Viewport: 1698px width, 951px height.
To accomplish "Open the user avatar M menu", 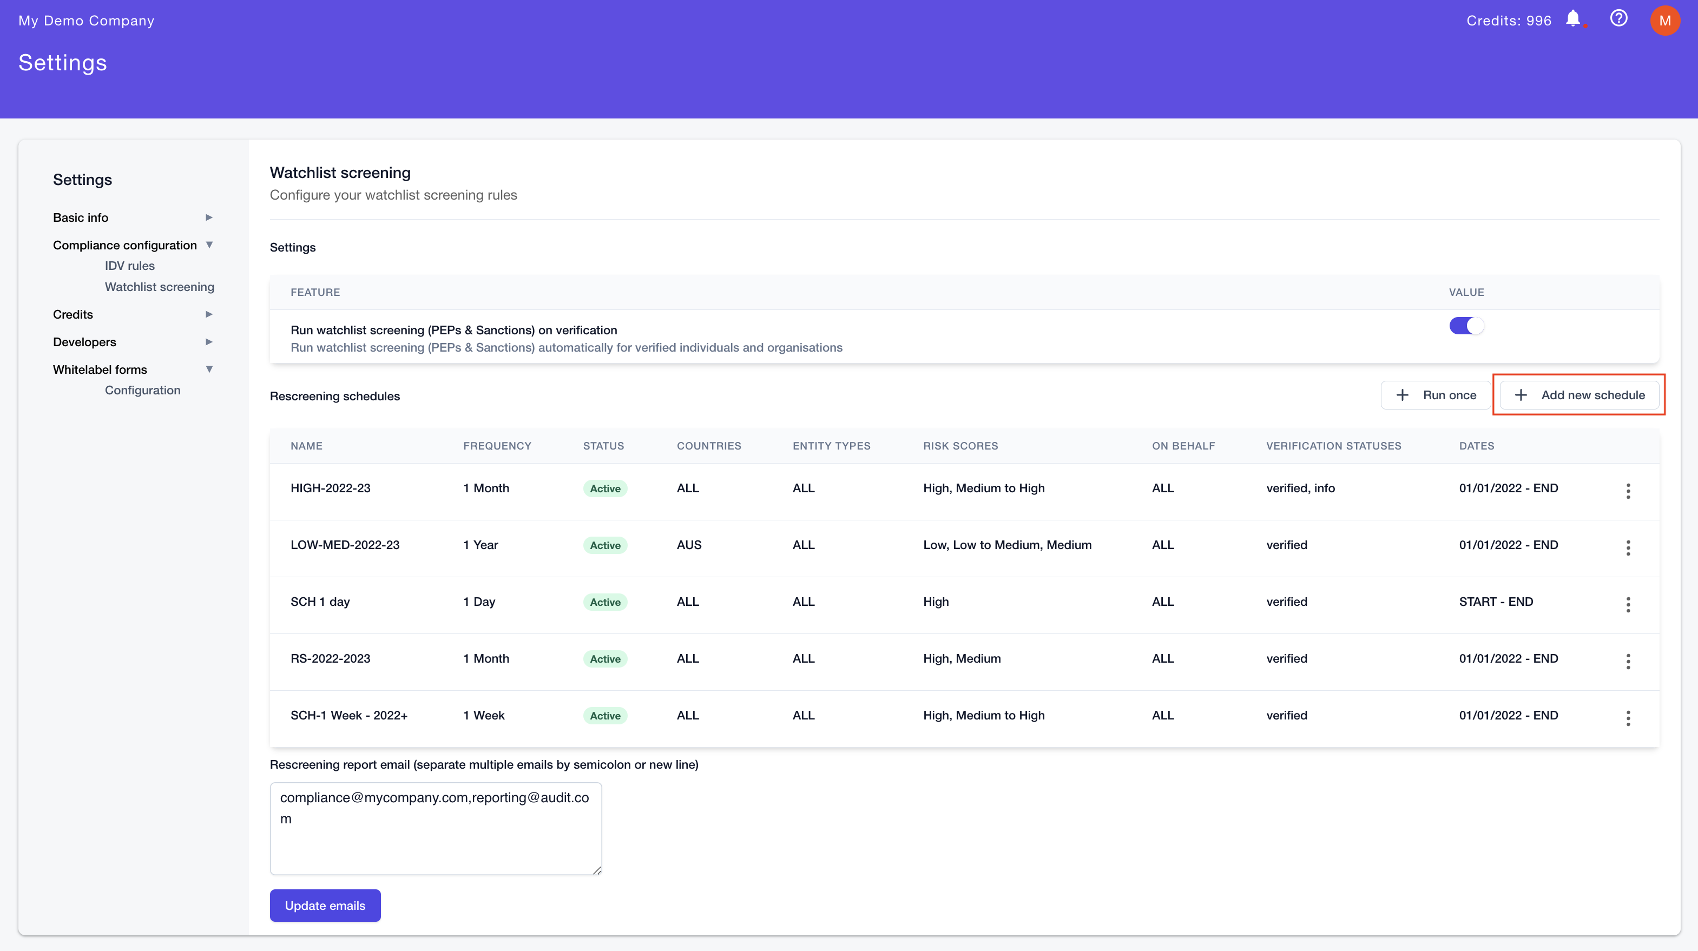I will click(x=1664, y=21).
